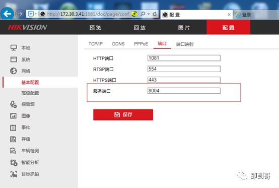This screenshot has height=188, width=279.
Task: Click the 视音频 microphone icon in sidebar
Action: pos(13,104)
